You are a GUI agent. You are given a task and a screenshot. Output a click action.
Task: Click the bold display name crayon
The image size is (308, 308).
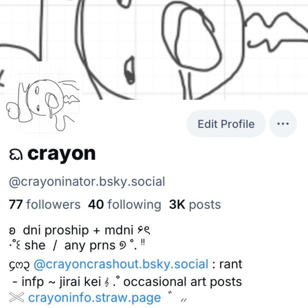point(61,154)
